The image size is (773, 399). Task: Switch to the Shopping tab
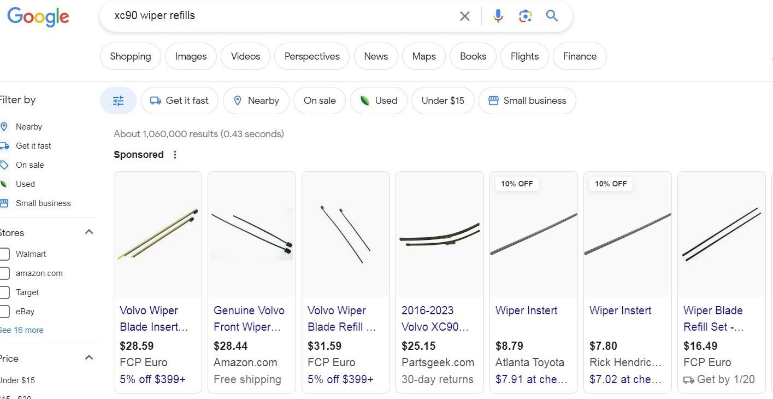(x=130, y=56)
